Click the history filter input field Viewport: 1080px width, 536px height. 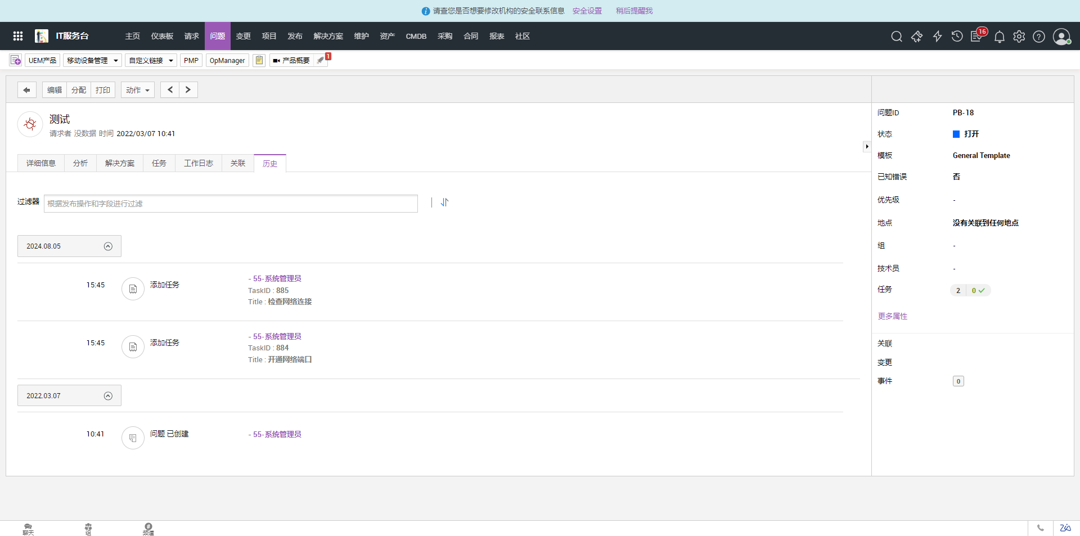231,204
